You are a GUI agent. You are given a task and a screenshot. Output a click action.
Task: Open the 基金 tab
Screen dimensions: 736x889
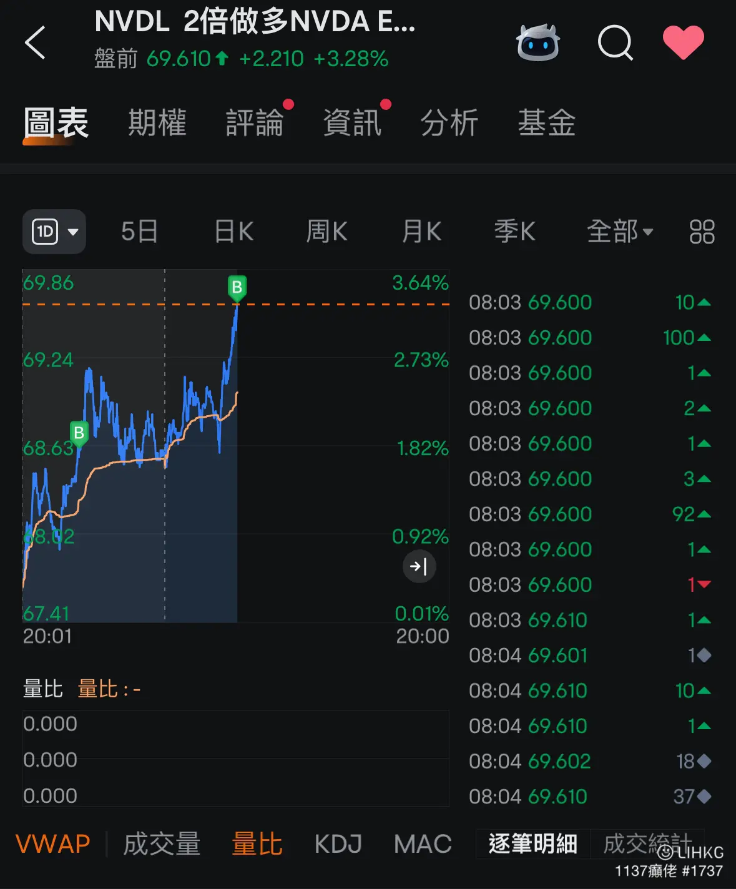[x=547, y=123]
